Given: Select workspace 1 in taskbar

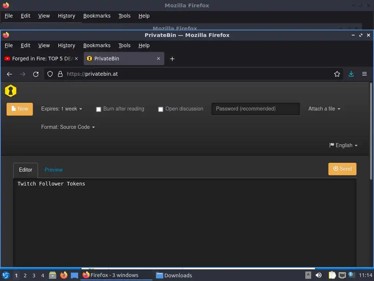Looking at the screenshot, I should click(16, 276).
